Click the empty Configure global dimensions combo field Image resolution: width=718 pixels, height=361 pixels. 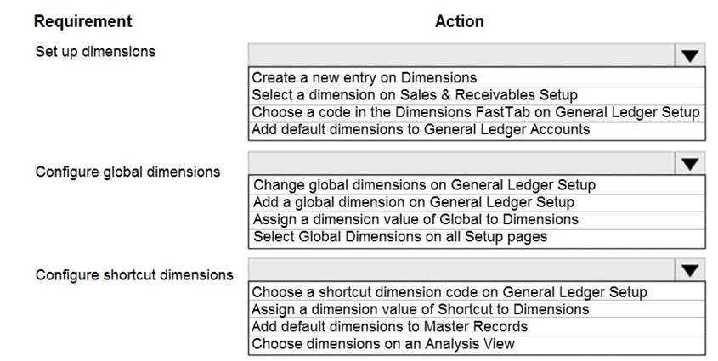click(461, 163)
